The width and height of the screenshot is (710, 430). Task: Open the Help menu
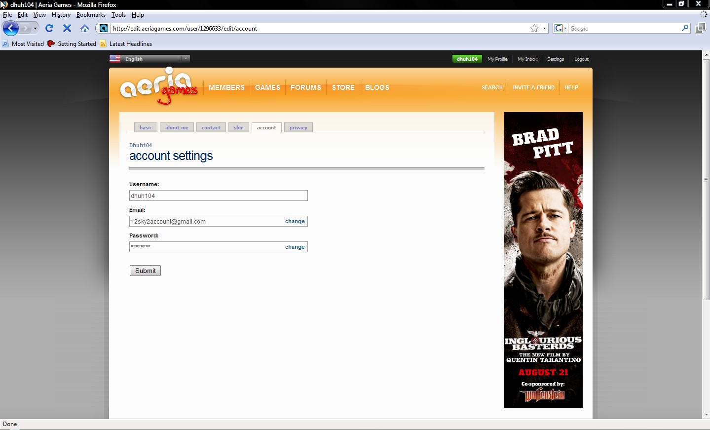(x=138, y=15)
